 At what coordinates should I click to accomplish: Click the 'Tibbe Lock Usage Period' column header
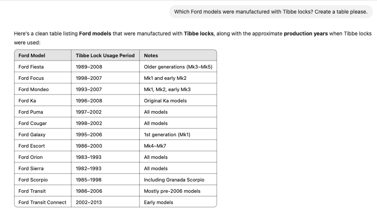105,55
